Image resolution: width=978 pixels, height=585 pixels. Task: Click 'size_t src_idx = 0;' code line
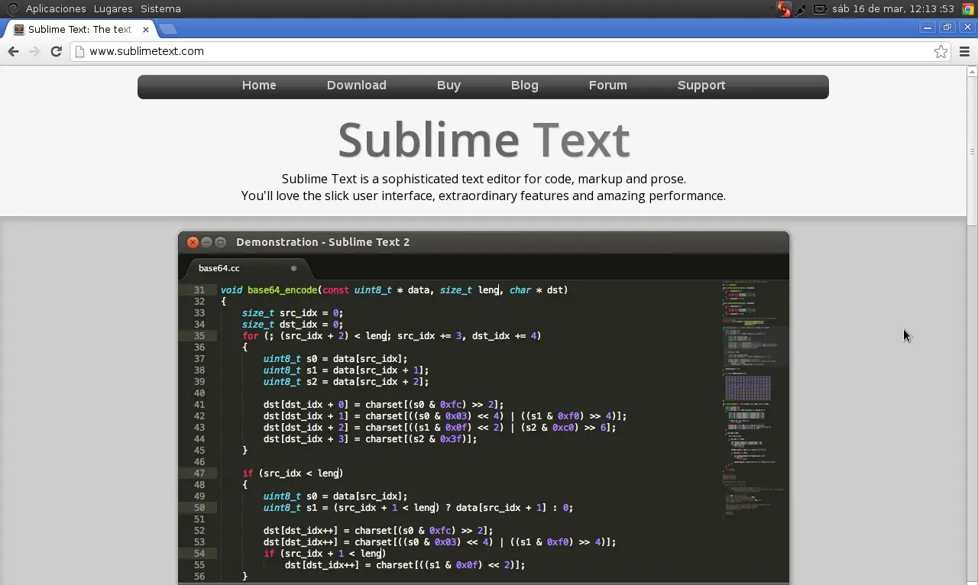point(293,313)
